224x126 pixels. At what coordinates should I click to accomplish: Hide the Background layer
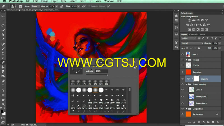(183, 114)
